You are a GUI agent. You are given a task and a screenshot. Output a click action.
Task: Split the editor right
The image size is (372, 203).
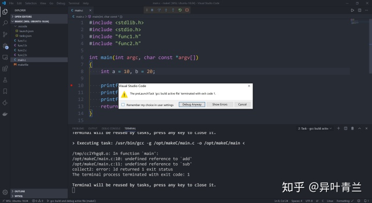360,10
